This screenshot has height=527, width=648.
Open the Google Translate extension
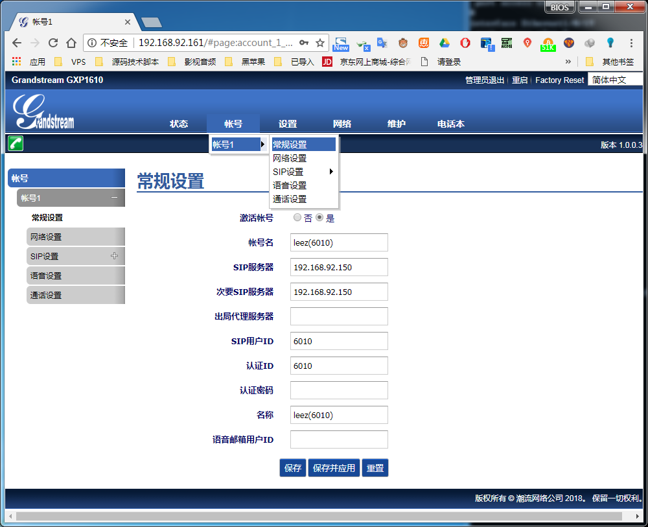(x=382, y=43)
